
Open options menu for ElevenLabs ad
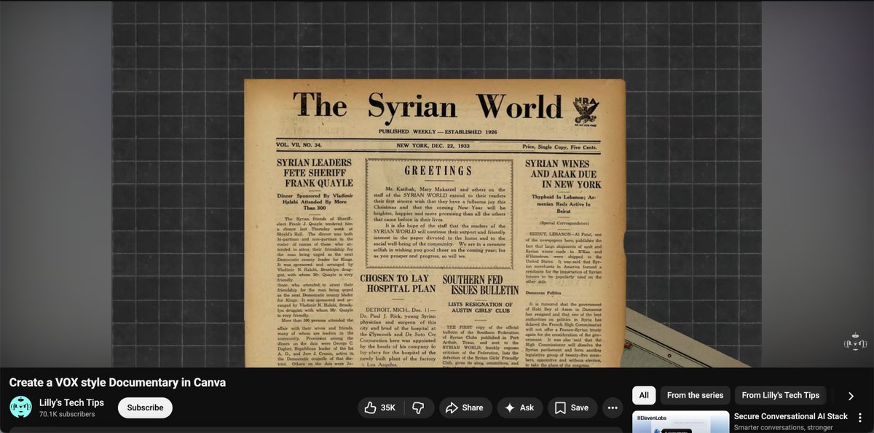[860, 417]
